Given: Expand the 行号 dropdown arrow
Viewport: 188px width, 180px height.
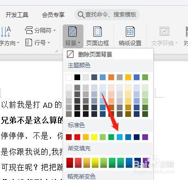Looking at the screenshot, I should coord(49,42).
